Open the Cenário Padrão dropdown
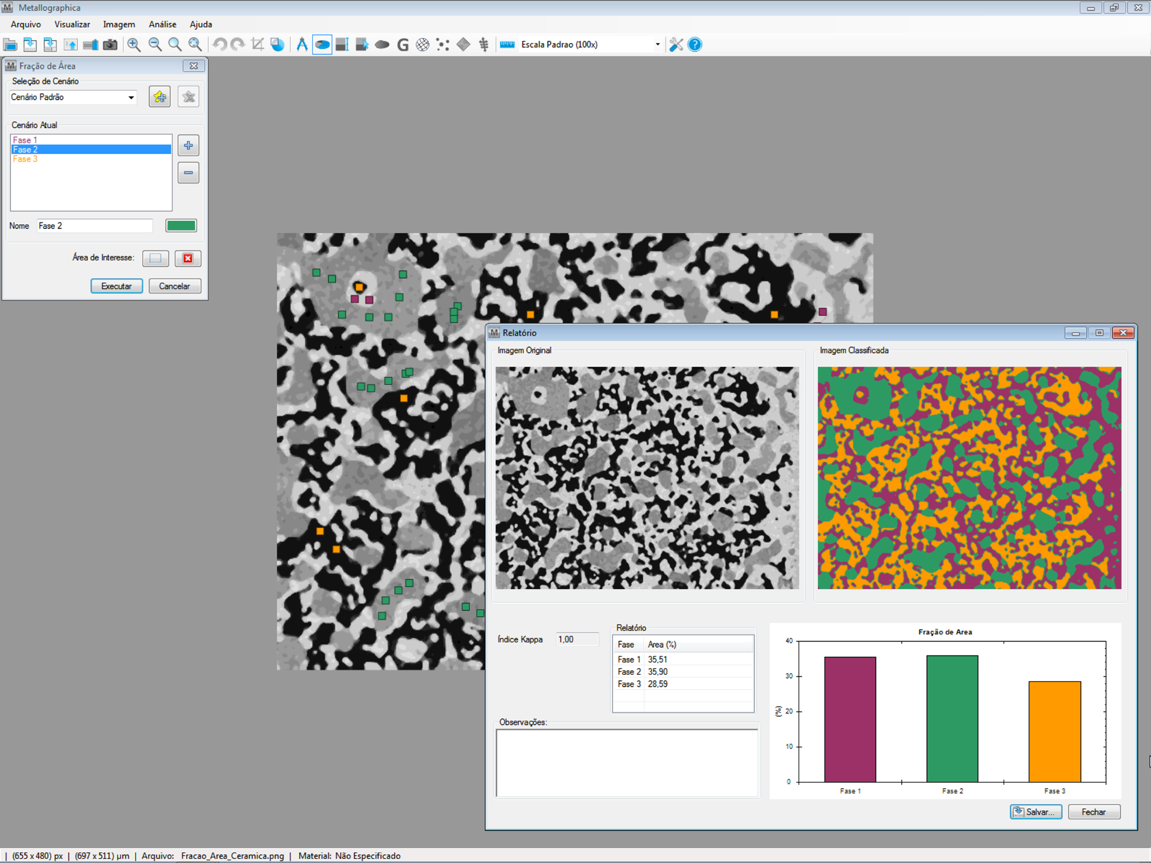 tap(73, 97)
